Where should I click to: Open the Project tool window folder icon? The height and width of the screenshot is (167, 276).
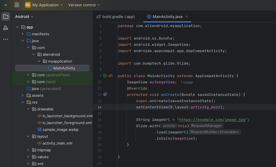tap(6, 17)
